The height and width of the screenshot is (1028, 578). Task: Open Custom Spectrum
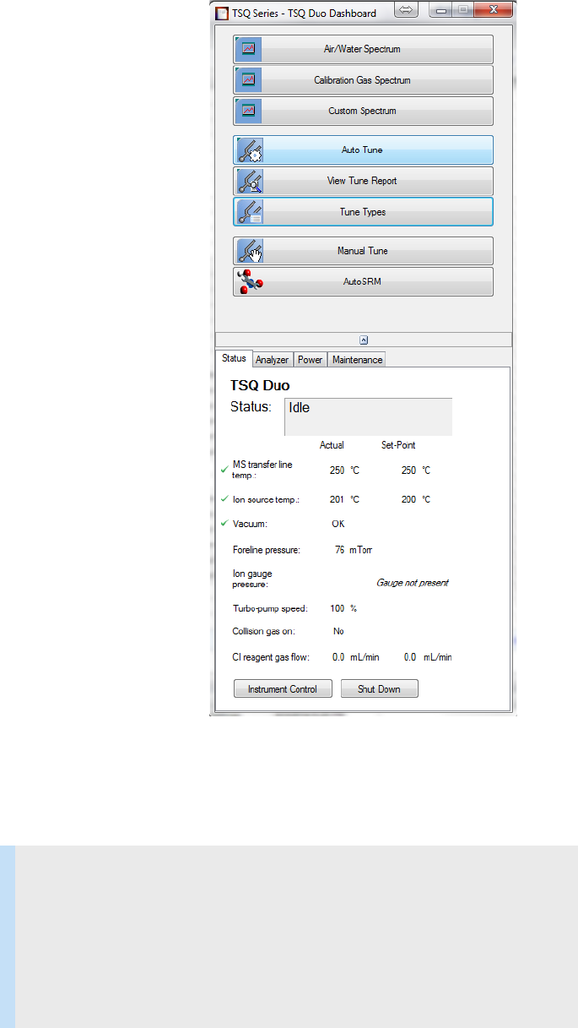pos(363,111)
